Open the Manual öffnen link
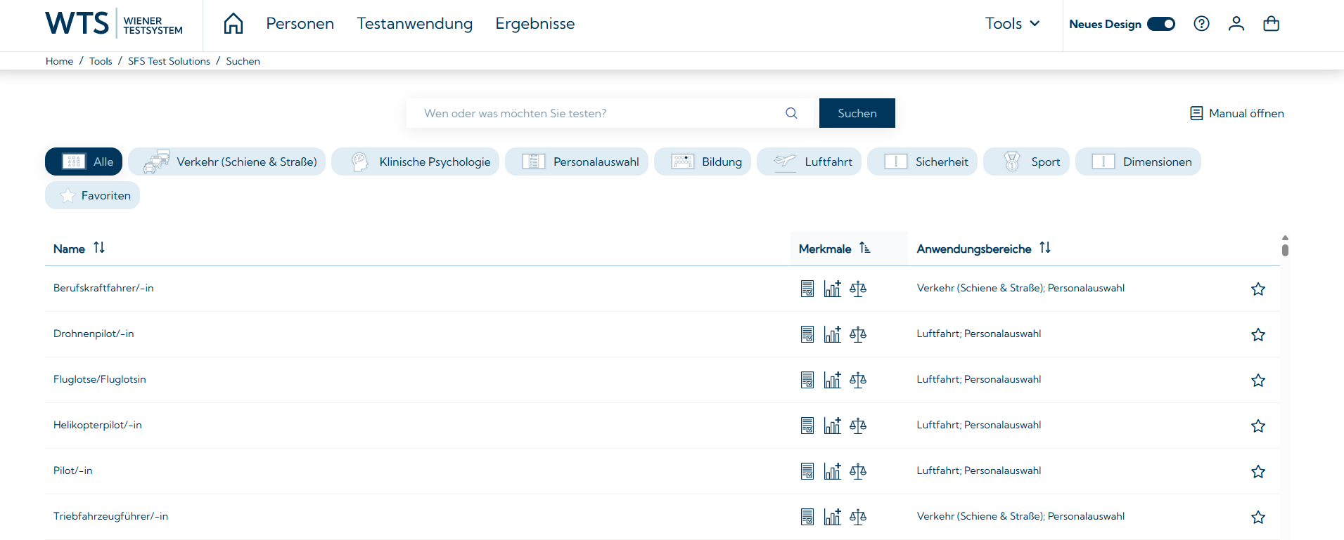The height and width of the screenshot is (540, 1344). [1236, 113]
